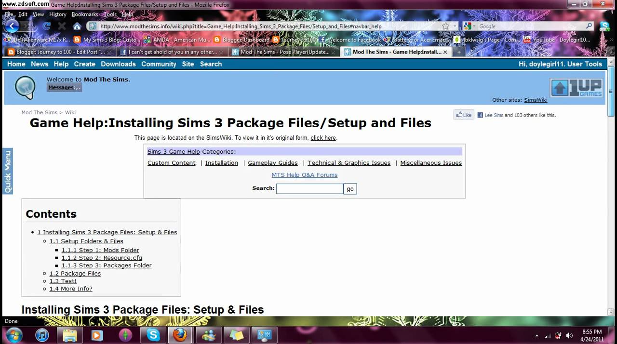Open the View menu
The width and height of the screenshot is (617, 344).
(38, 14)
